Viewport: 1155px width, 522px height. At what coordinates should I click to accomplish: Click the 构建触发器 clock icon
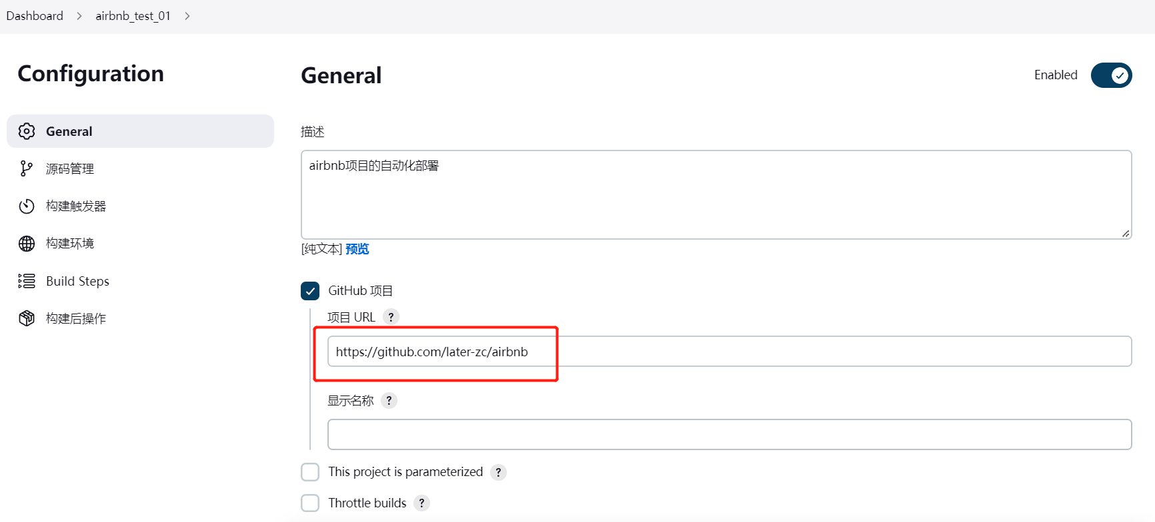(x=27, y=206)
